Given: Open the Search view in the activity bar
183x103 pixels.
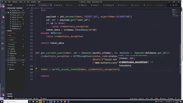Looking at the screenshot, I should pyautogui.click(x=3, y=11).
